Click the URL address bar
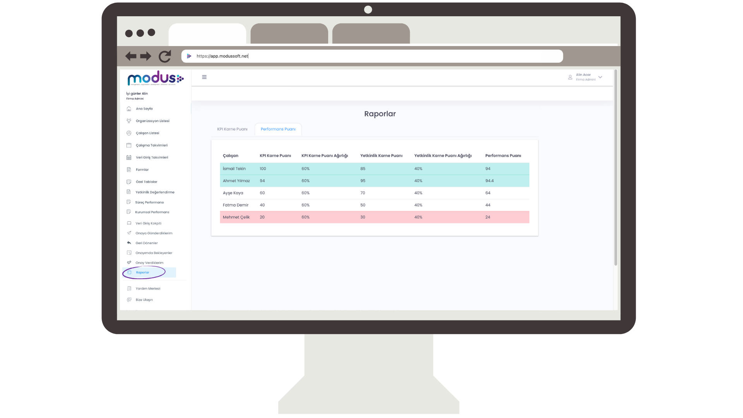 [371, 56]
